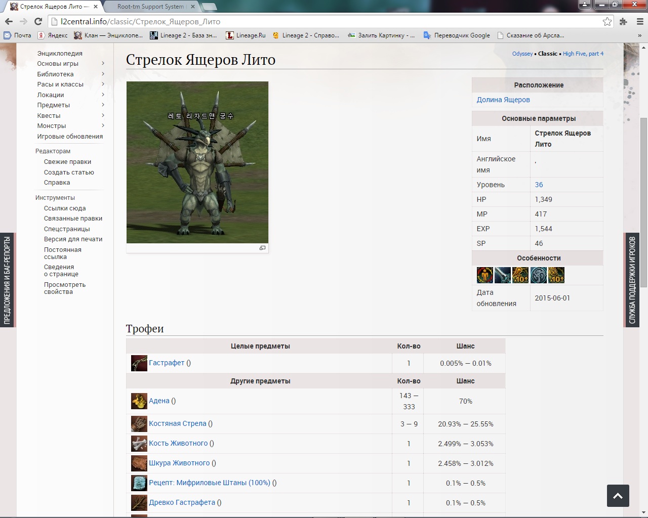Open the Клан — Энциклопедия bookmark

108,35
